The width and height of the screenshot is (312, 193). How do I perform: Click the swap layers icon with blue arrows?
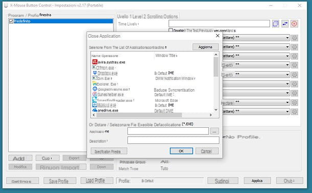tap(285, 24)
